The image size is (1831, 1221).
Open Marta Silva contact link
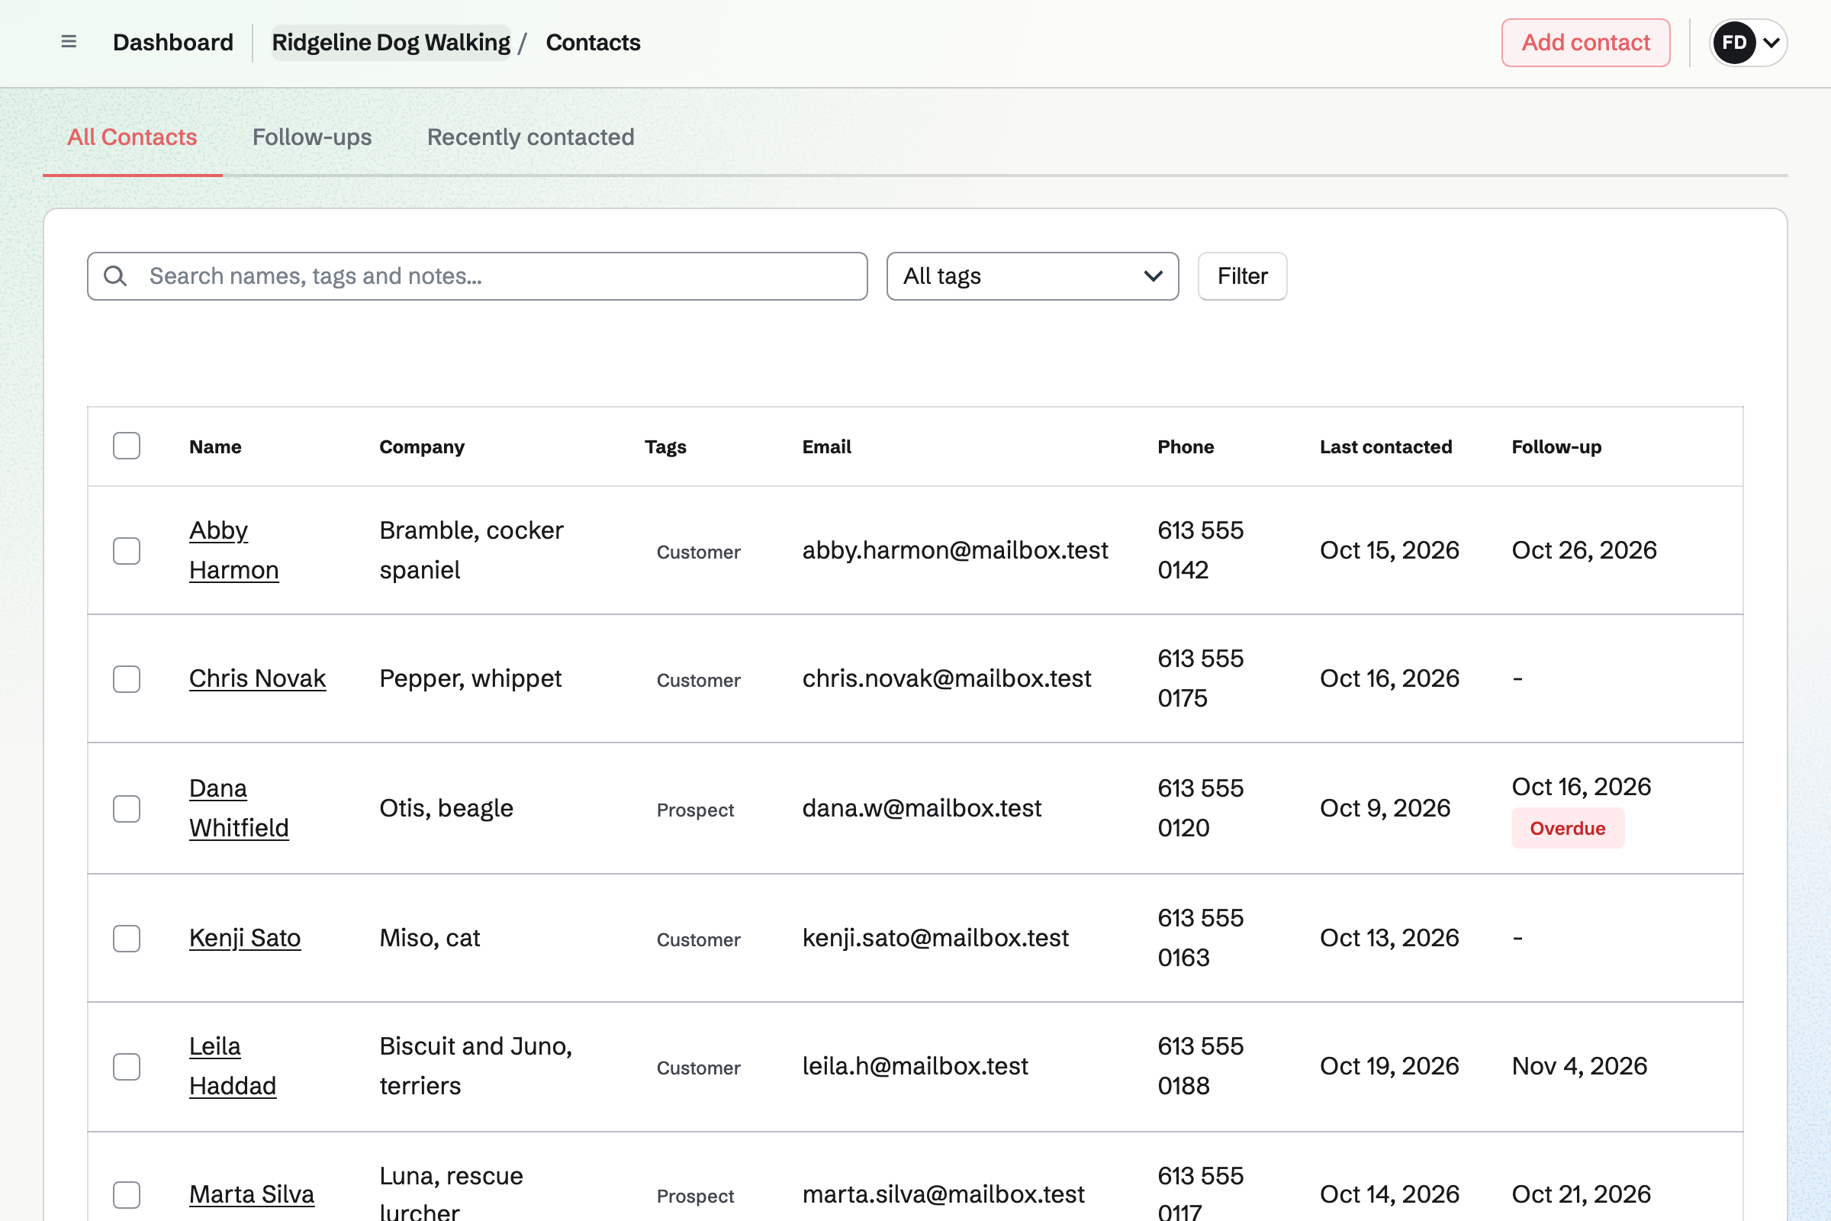(253, 1194)
